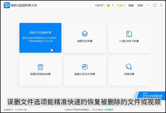The height and width of the screenshot is (113, 166).
Task: Open 手机数据恢复 banner button
Action: 151,96
